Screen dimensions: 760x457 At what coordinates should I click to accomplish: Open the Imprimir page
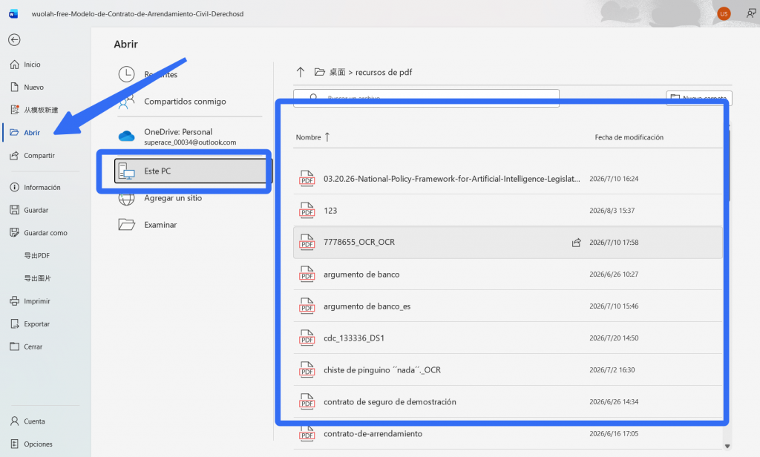coord(37,301)
